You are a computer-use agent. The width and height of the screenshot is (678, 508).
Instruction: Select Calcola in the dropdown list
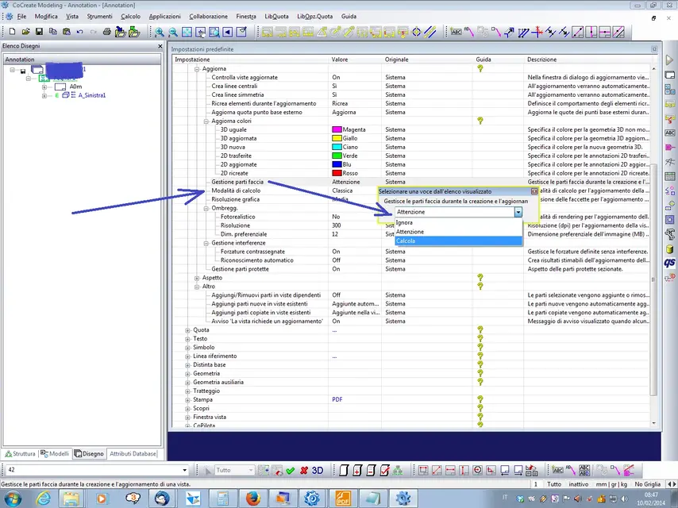[458, 241]
